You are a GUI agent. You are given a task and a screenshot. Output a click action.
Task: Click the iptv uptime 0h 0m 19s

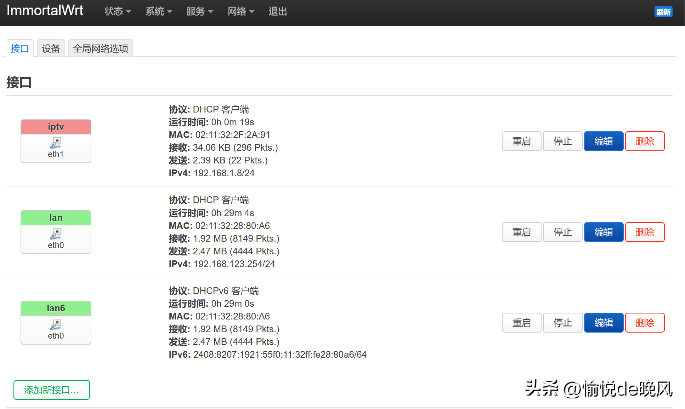click(233, 122)
